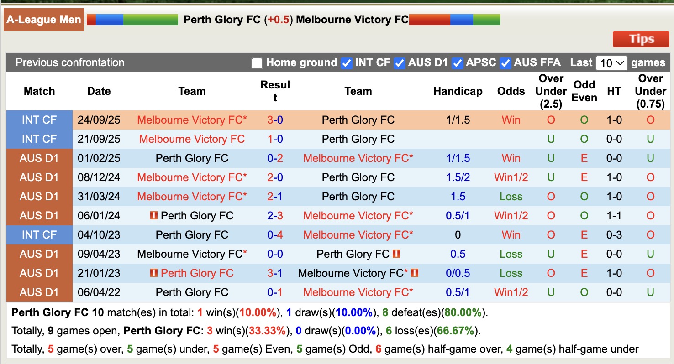Image resolution: width=674 pixels, height=364 pixels.
Task: Click the red card icon after Perth Glory FC on 09/04/23
Action: (x=395, y=254)
